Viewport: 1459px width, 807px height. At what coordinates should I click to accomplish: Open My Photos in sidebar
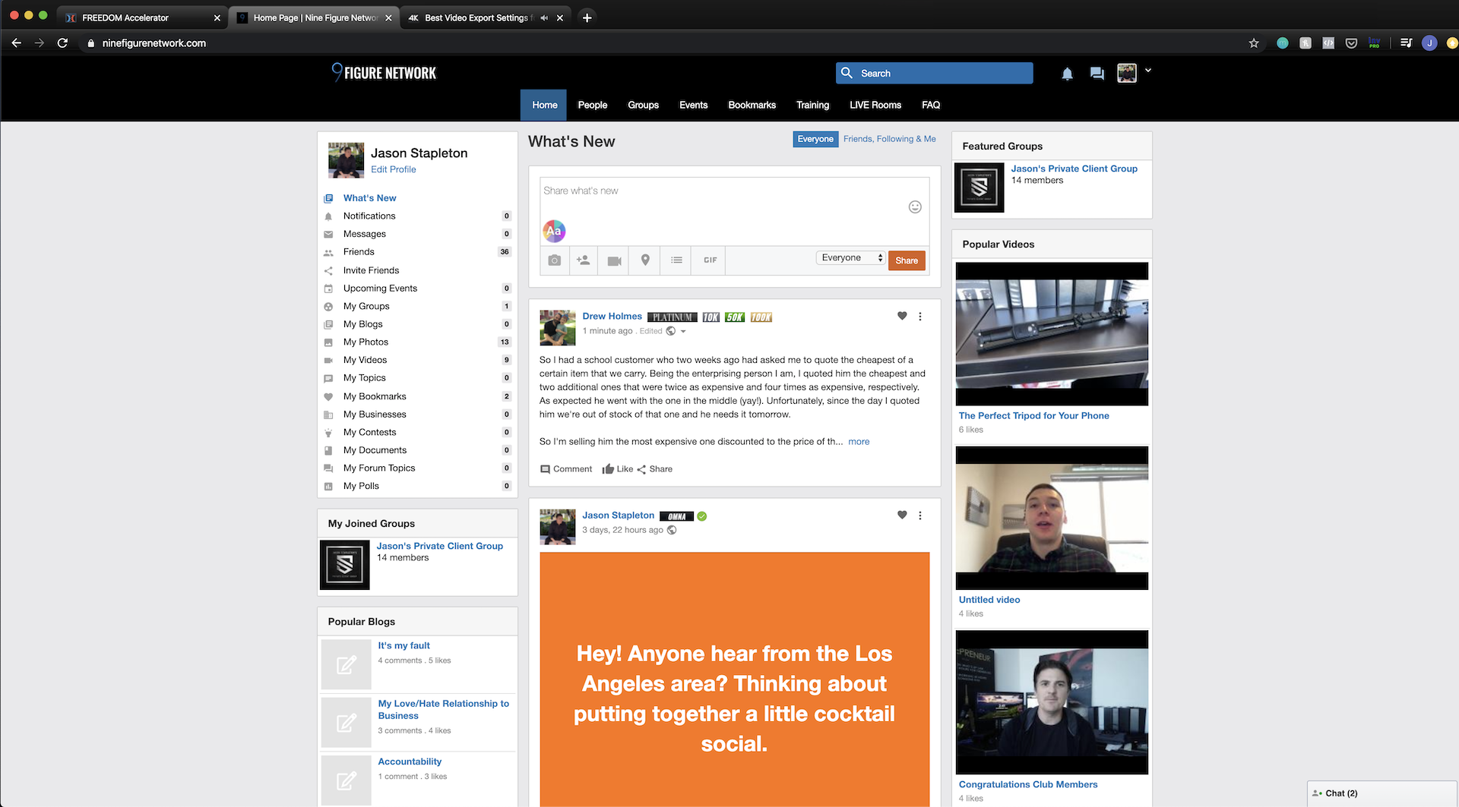[x=366, y=342]
